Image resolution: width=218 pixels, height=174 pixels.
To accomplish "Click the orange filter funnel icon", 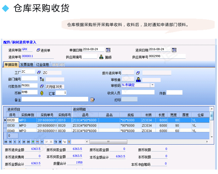I will pos(69,142).
